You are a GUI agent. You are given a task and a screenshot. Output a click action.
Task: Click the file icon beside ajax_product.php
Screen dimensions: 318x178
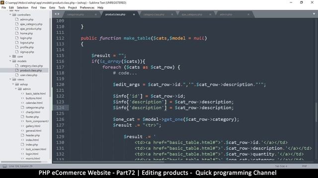coord(17,29)
